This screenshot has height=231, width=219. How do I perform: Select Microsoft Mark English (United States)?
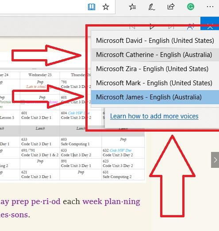click(155, 83)
